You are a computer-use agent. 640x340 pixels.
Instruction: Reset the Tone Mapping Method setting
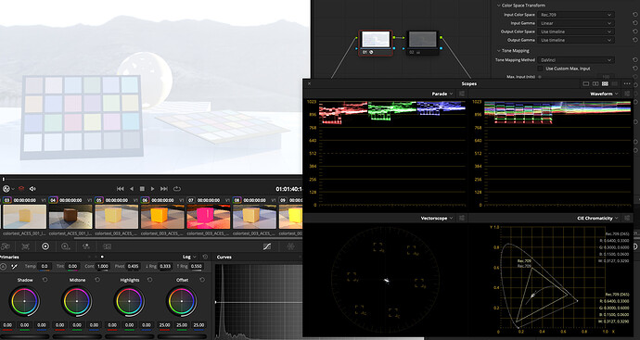coord(635,60)
